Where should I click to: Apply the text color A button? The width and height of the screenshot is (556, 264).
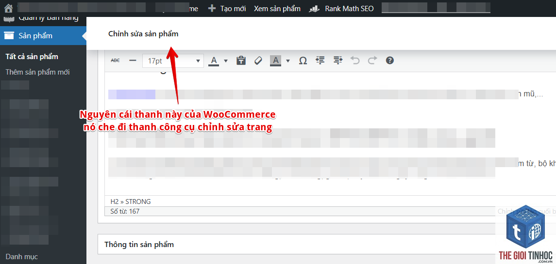click(x=214, y=61)
